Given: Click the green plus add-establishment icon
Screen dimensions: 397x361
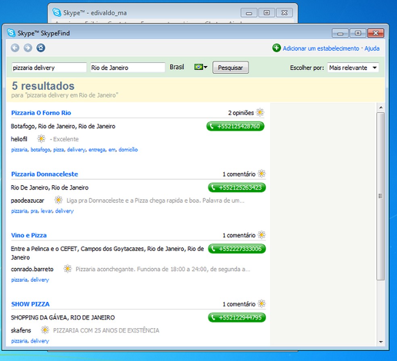Looking at the screenshot, I should click(x=276, y=48).
